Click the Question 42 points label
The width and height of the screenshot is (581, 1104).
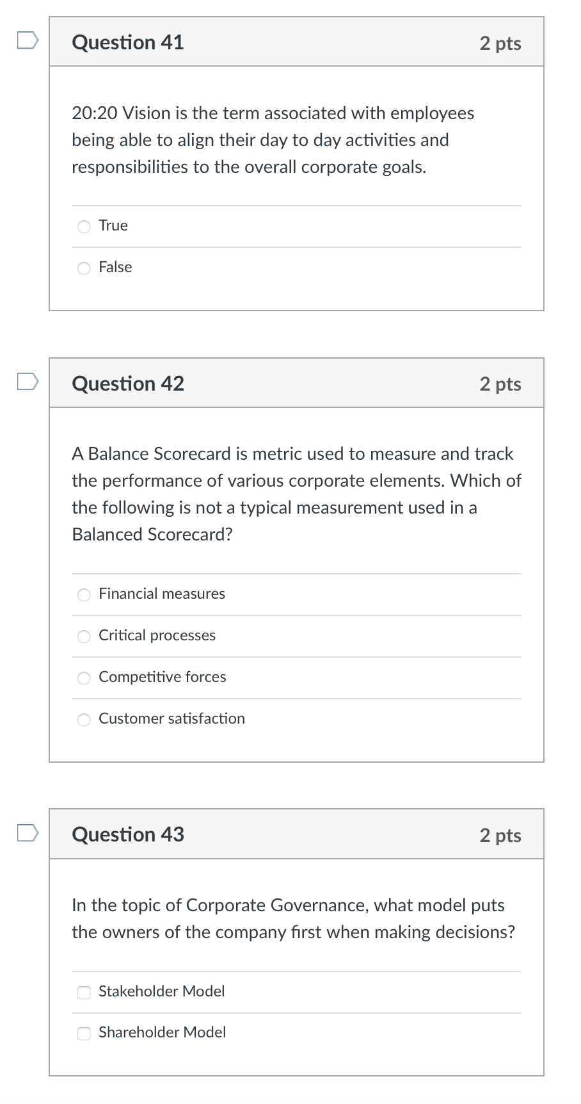pos(500,384)
